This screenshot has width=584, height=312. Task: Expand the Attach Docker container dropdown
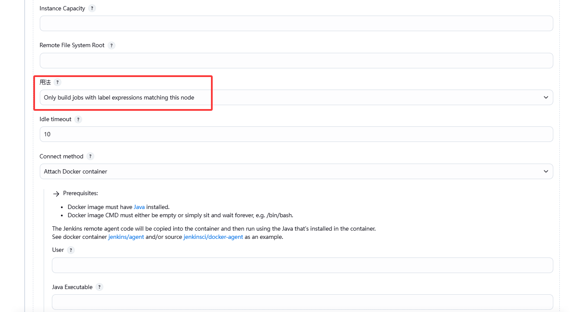pyautogui.click(x=296, y=172)
